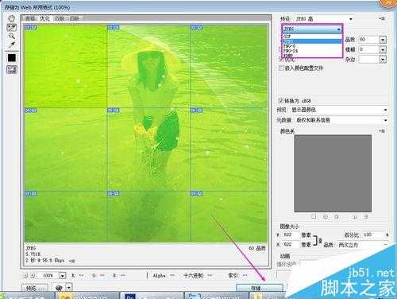Toggle slices visibility icon in toolbar

coord(12,69)
